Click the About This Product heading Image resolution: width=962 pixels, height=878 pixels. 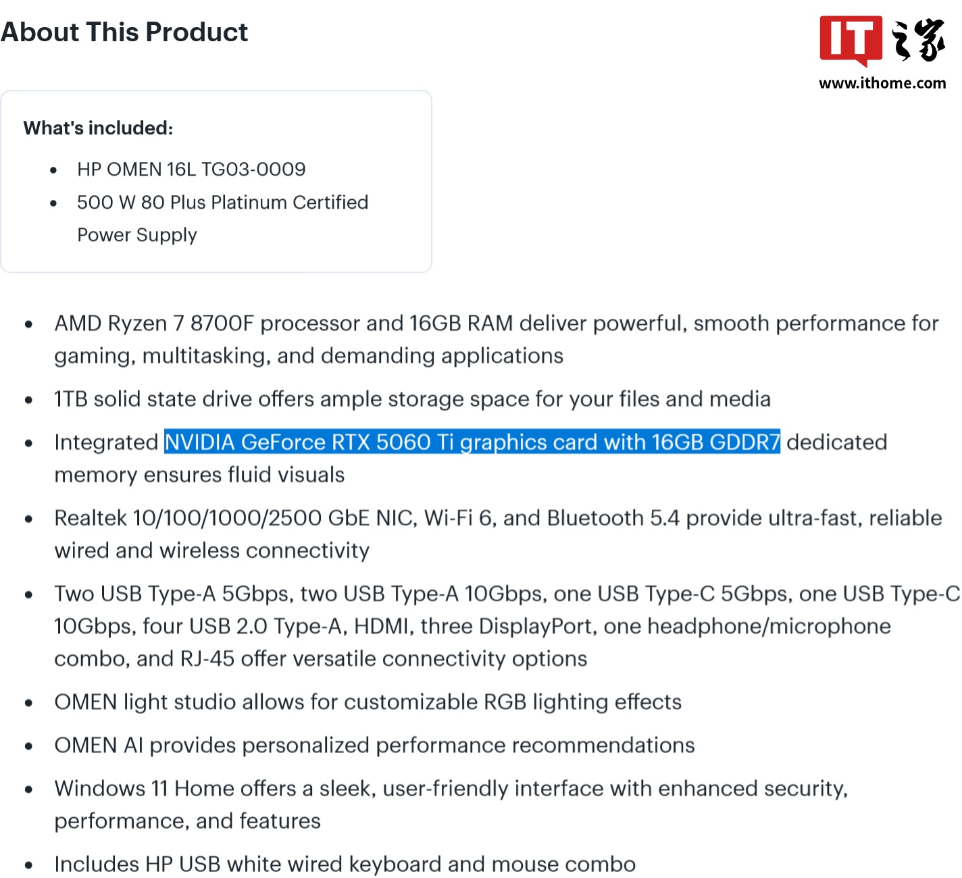coord(124,32)
